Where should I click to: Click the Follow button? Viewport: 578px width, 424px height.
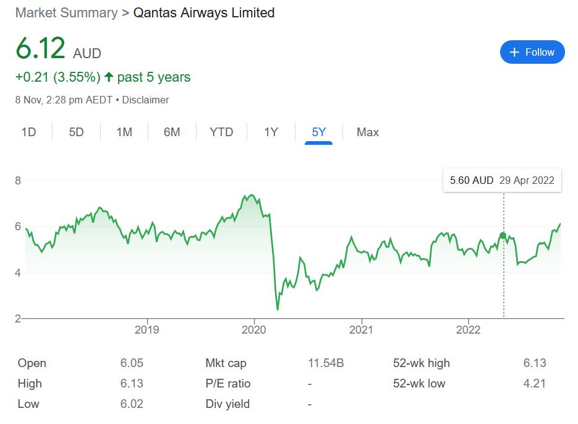click(532, 53)
